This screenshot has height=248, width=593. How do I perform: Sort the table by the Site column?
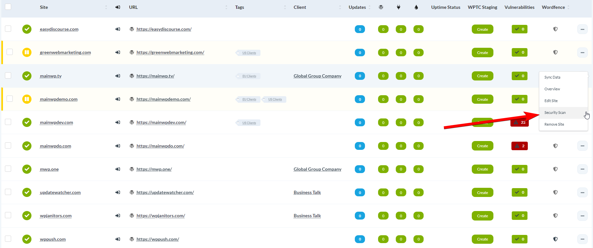tap(44, 7)
